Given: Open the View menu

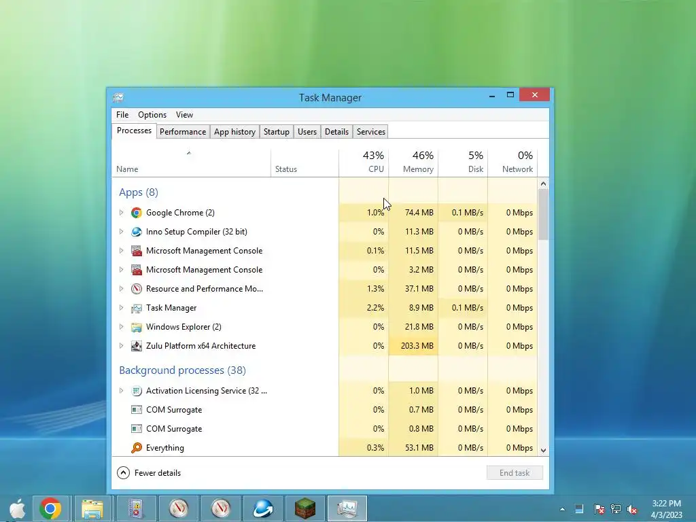Looking at the screenshot, I should (x=184, y=115).
